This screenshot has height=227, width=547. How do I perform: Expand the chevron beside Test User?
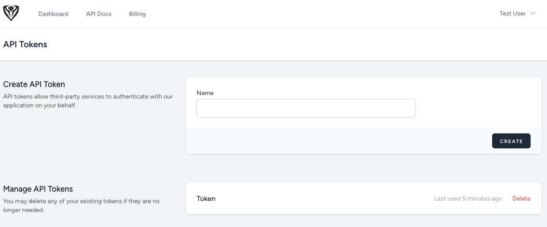(x=533, y=13)
